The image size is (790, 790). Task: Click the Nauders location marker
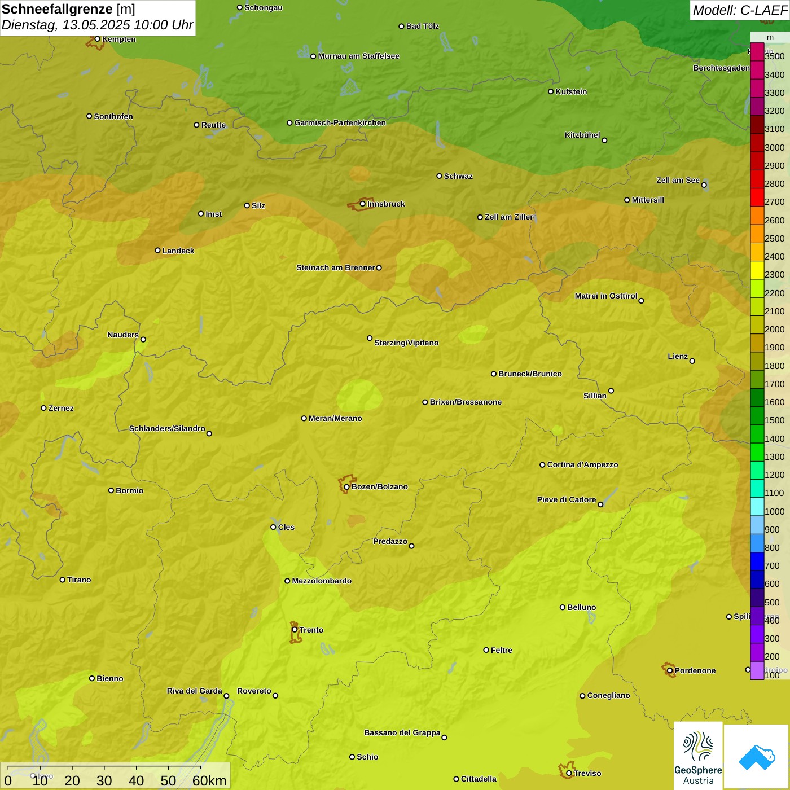[143, 339]
